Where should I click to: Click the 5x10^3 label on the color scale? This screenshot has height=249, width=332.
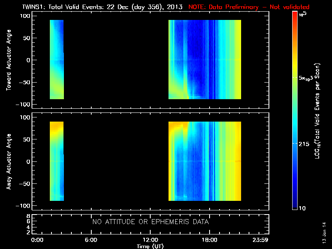click(308, 78)
